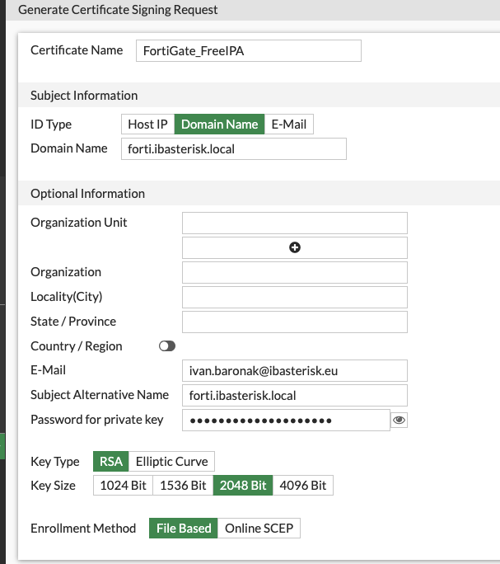Screen dimensions: 500x564
Task: Select E-Mail as ID Type
Action: point(288,124)
